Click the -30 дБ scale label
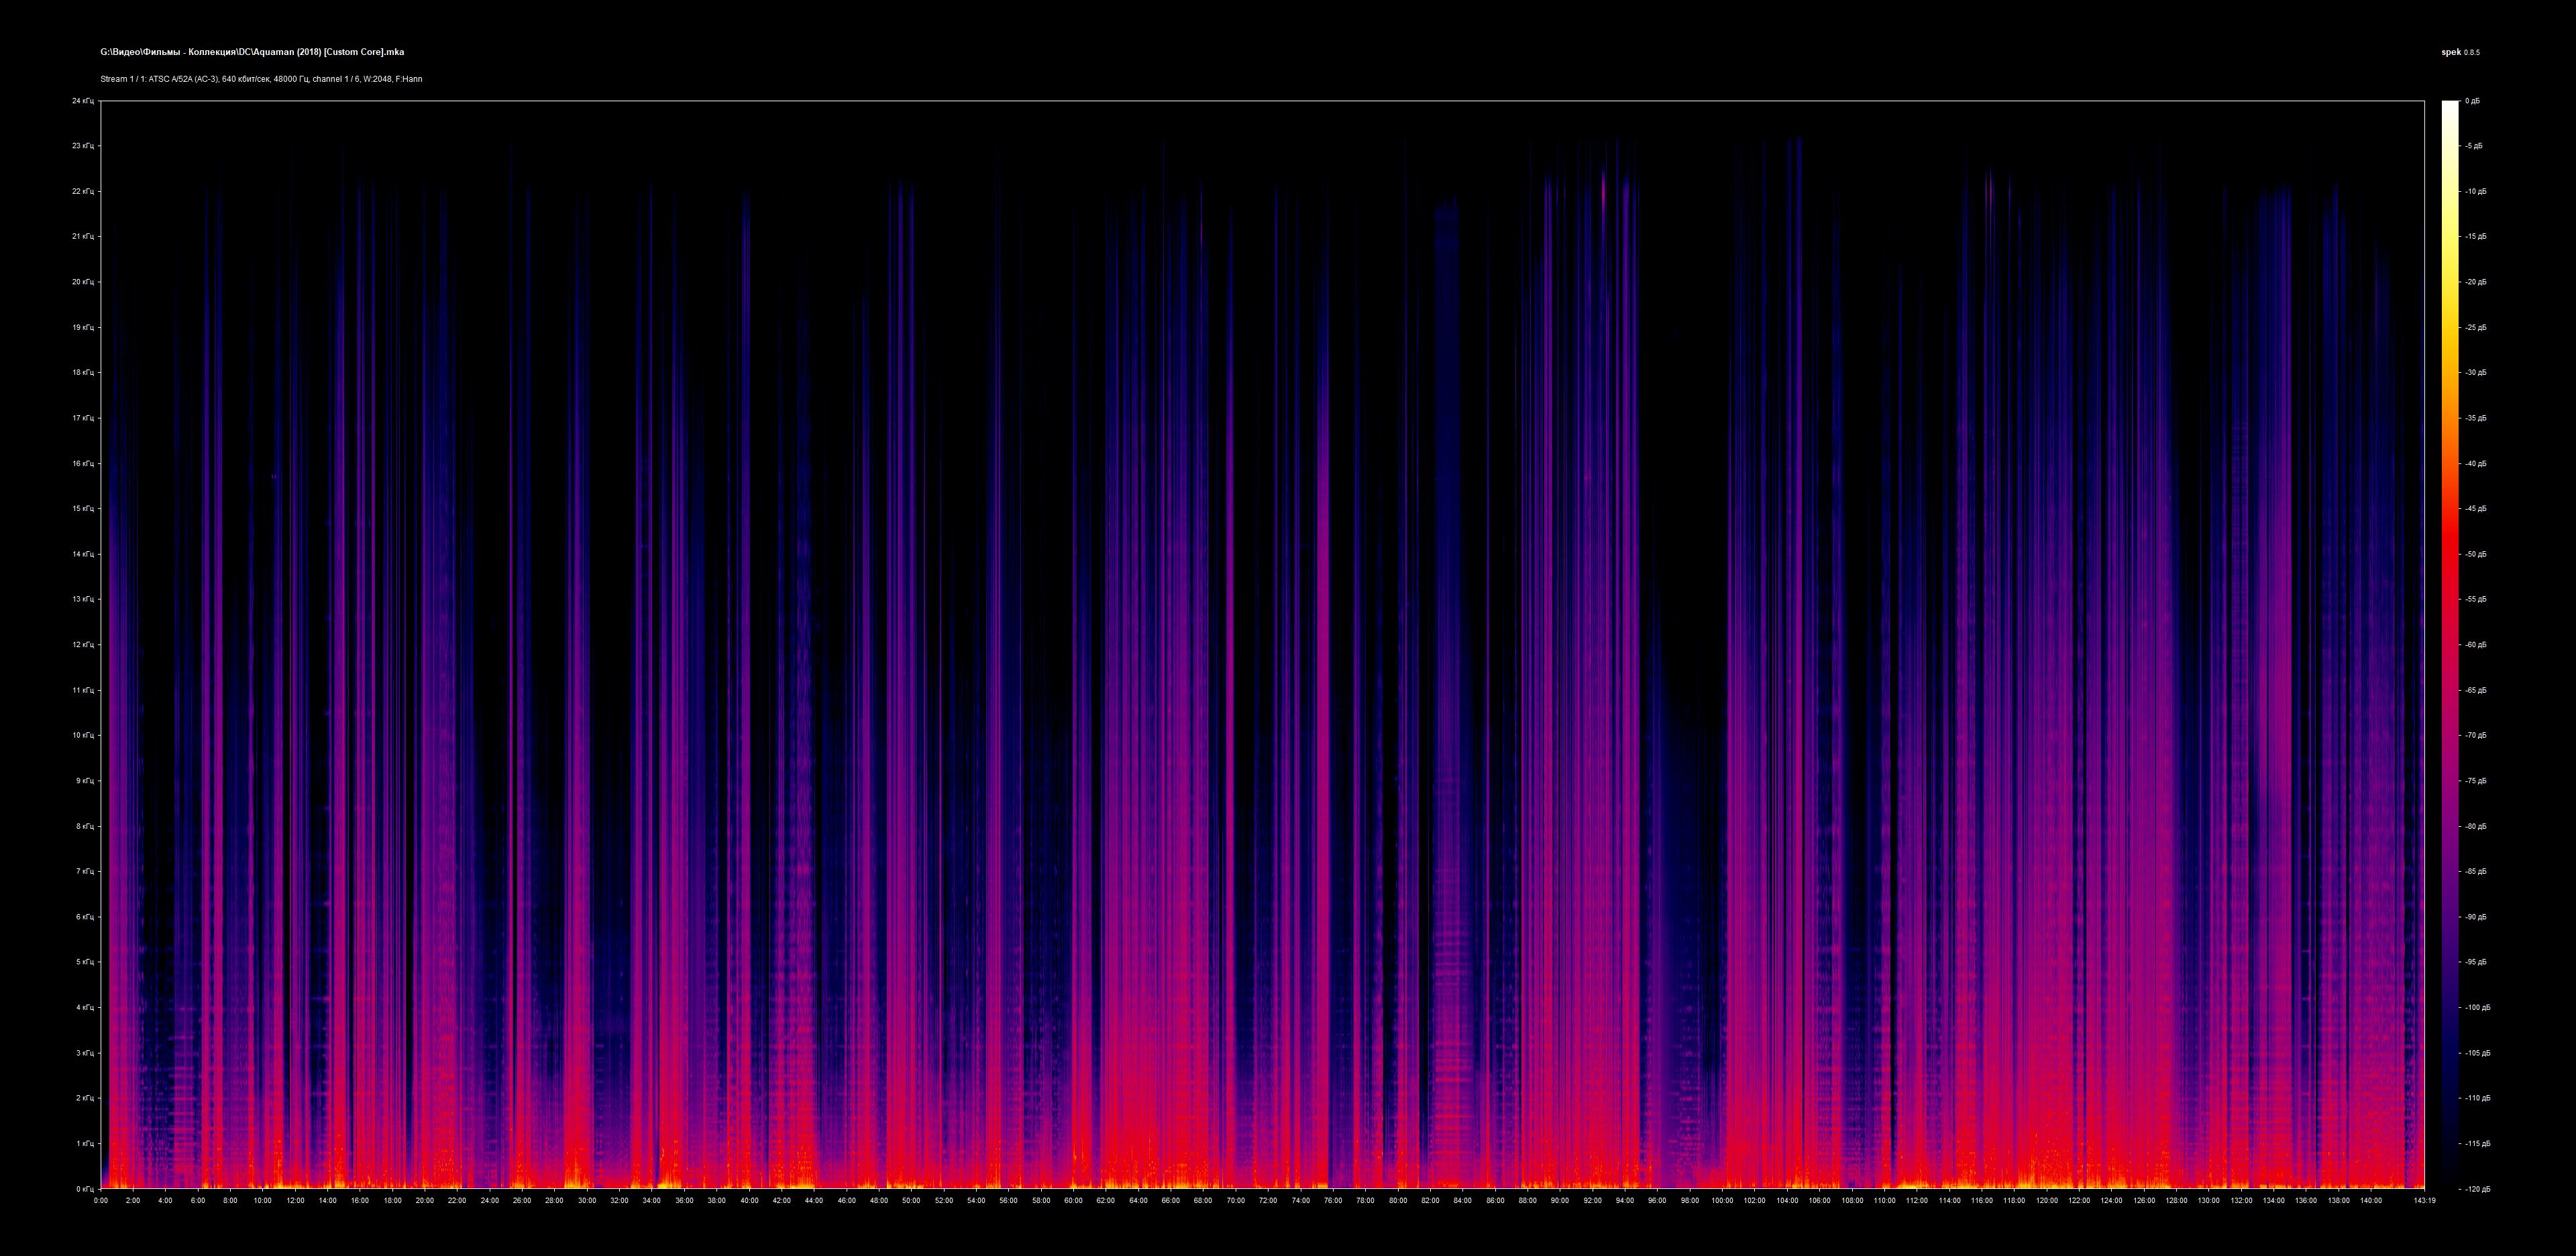The image size is (2576, 1256). point(2475,373)
